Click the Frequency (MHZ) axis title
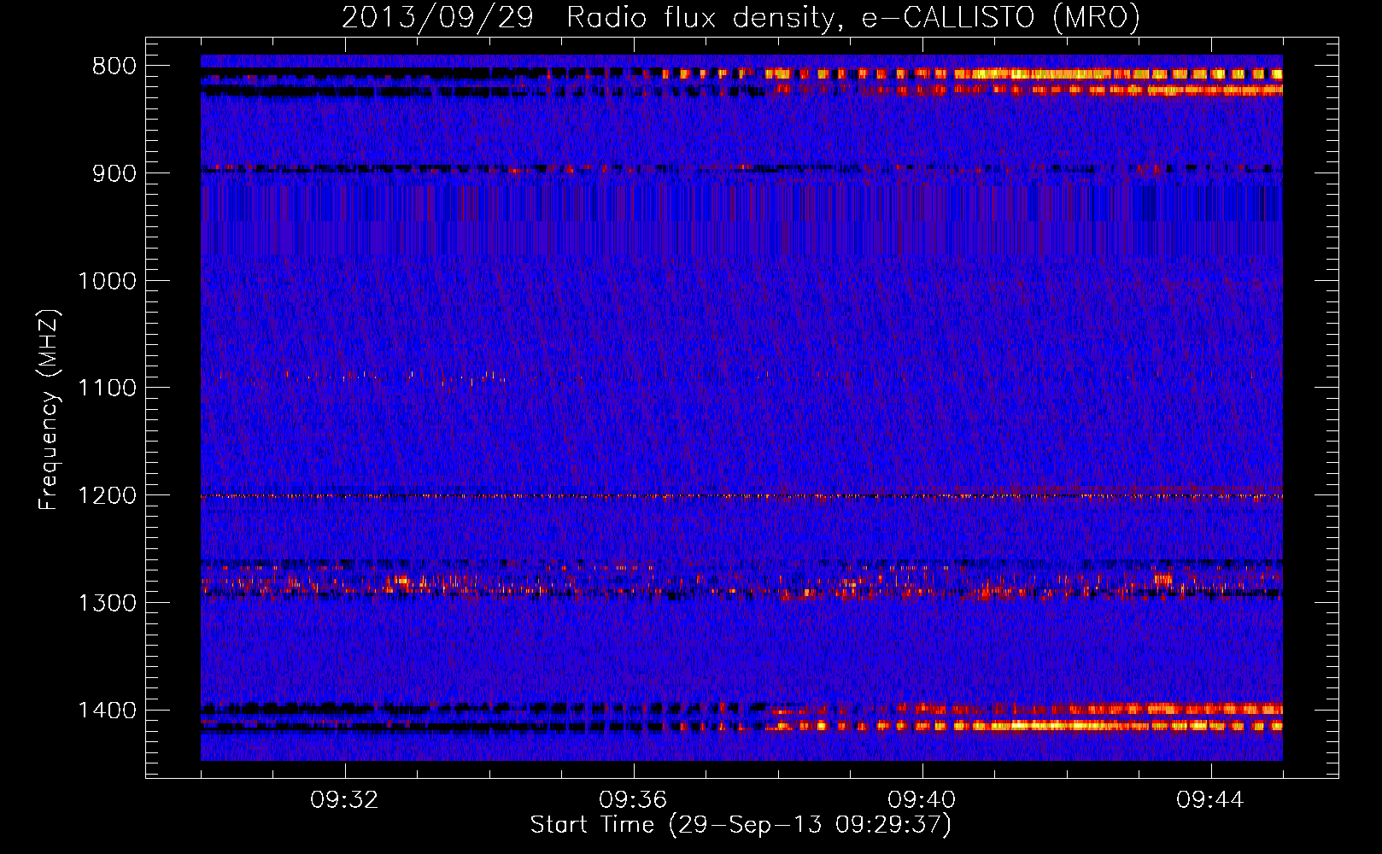The image size is (1382, 854). coord(50,410)
